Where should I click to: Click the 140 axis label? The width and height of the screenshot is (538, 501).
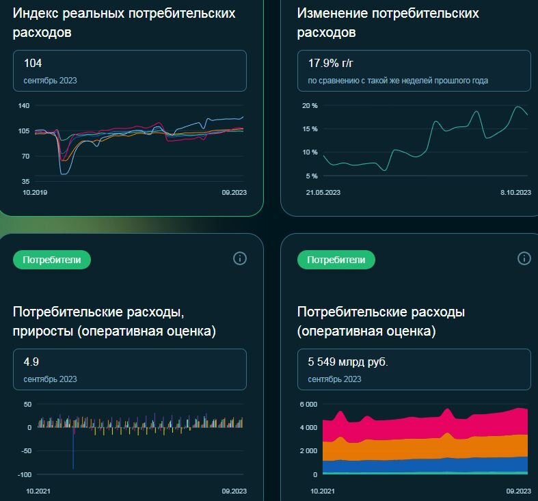click(24, 105)
